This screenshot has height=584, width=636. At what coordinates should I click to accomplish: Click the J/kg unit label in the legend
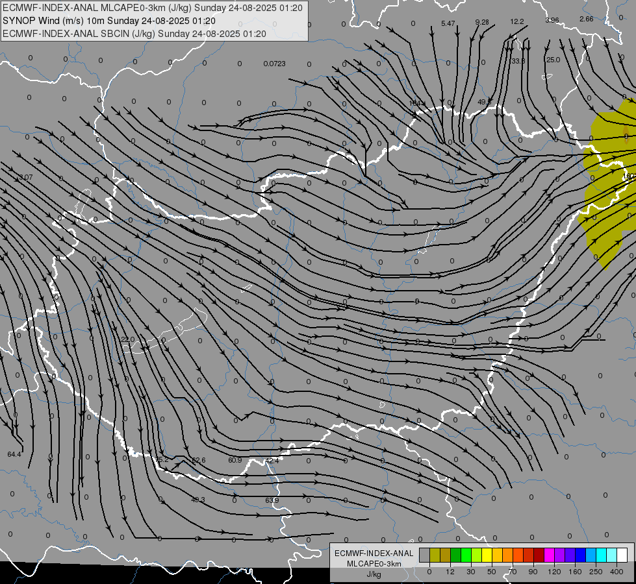pos(374,574)
